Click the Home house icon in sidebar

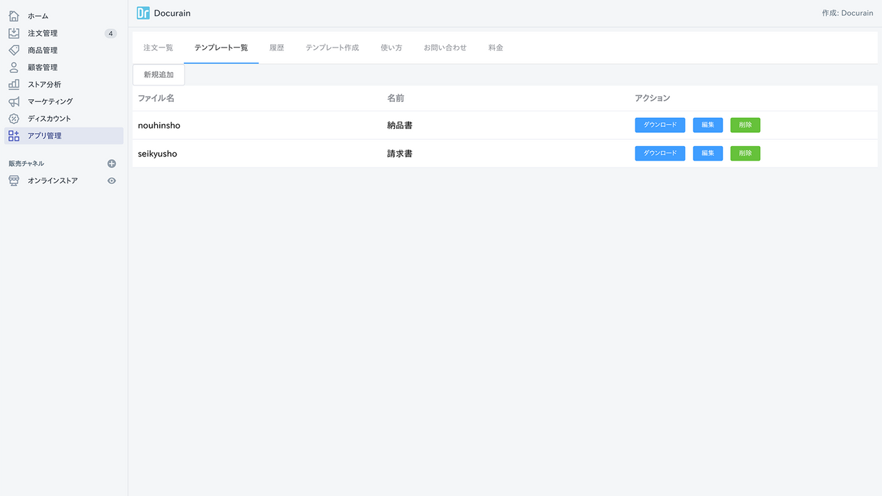point(14,16)
